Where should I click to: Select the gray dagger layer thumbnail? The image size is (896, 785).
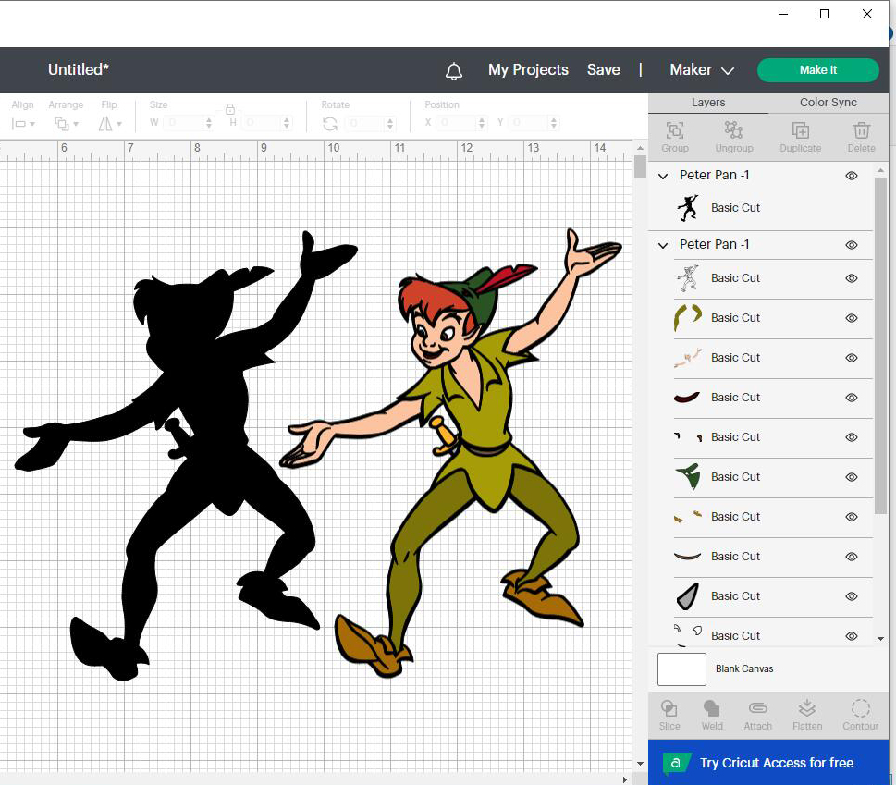coord(688,596)
